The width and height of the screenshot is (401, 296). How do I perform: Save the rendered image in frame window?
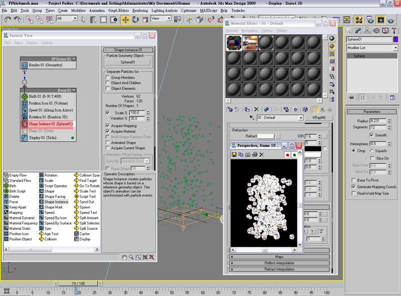(x=234, y=155)
